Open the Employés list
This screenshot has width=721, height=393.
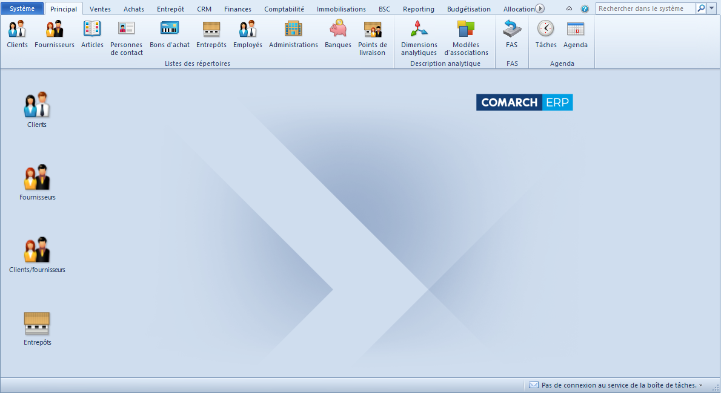point(247,35)
